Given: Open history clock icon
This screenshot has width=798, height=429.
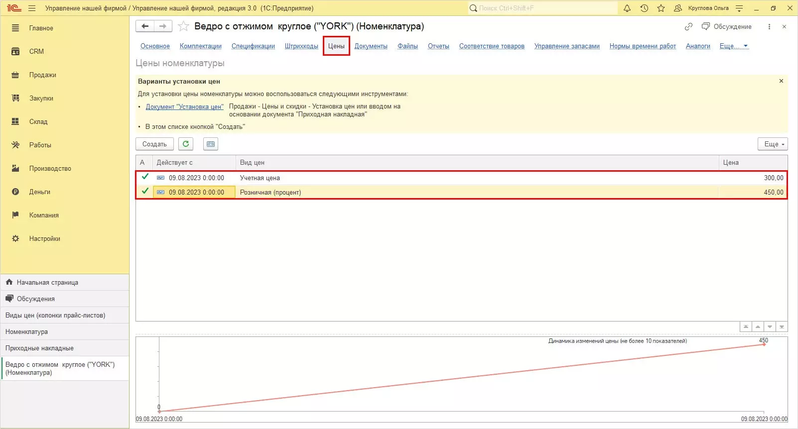Looking at the screenshot, I should click(x=644, y=8).
